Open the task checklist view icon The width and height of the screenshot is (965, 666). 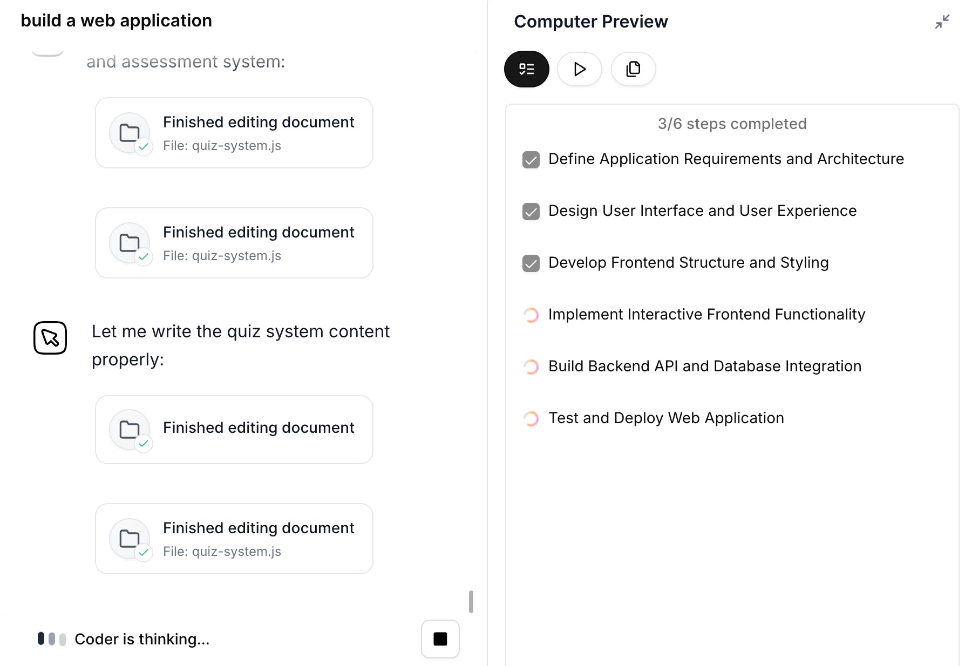pyautogui.click(x=526, y=69)
